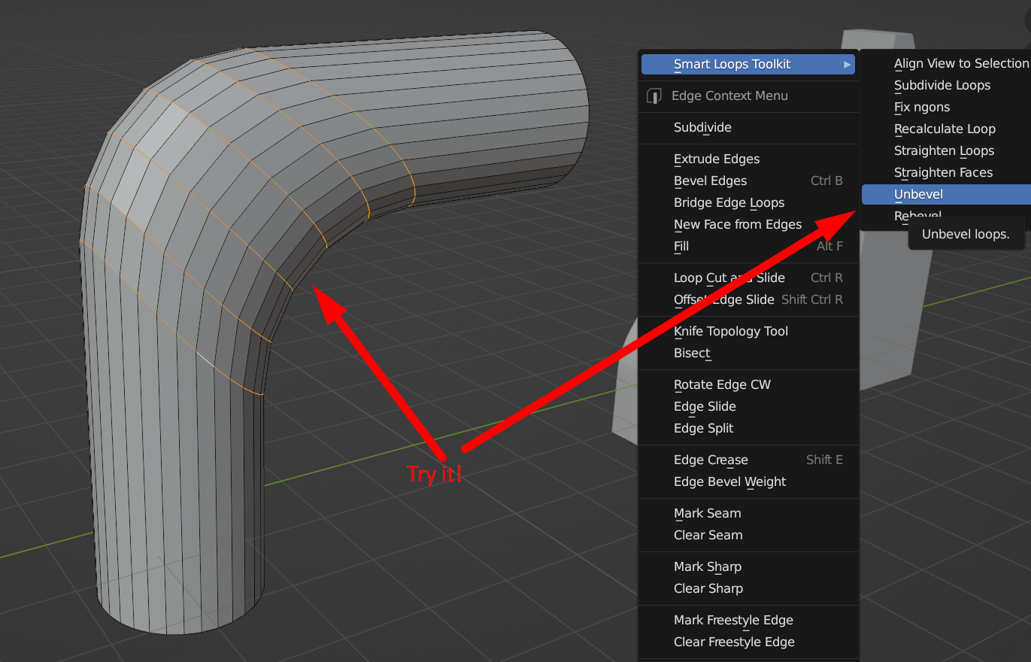Activate Loop Cut and Slide
Viewport: 1031px width, 662px height.
(x=729, y=278)
